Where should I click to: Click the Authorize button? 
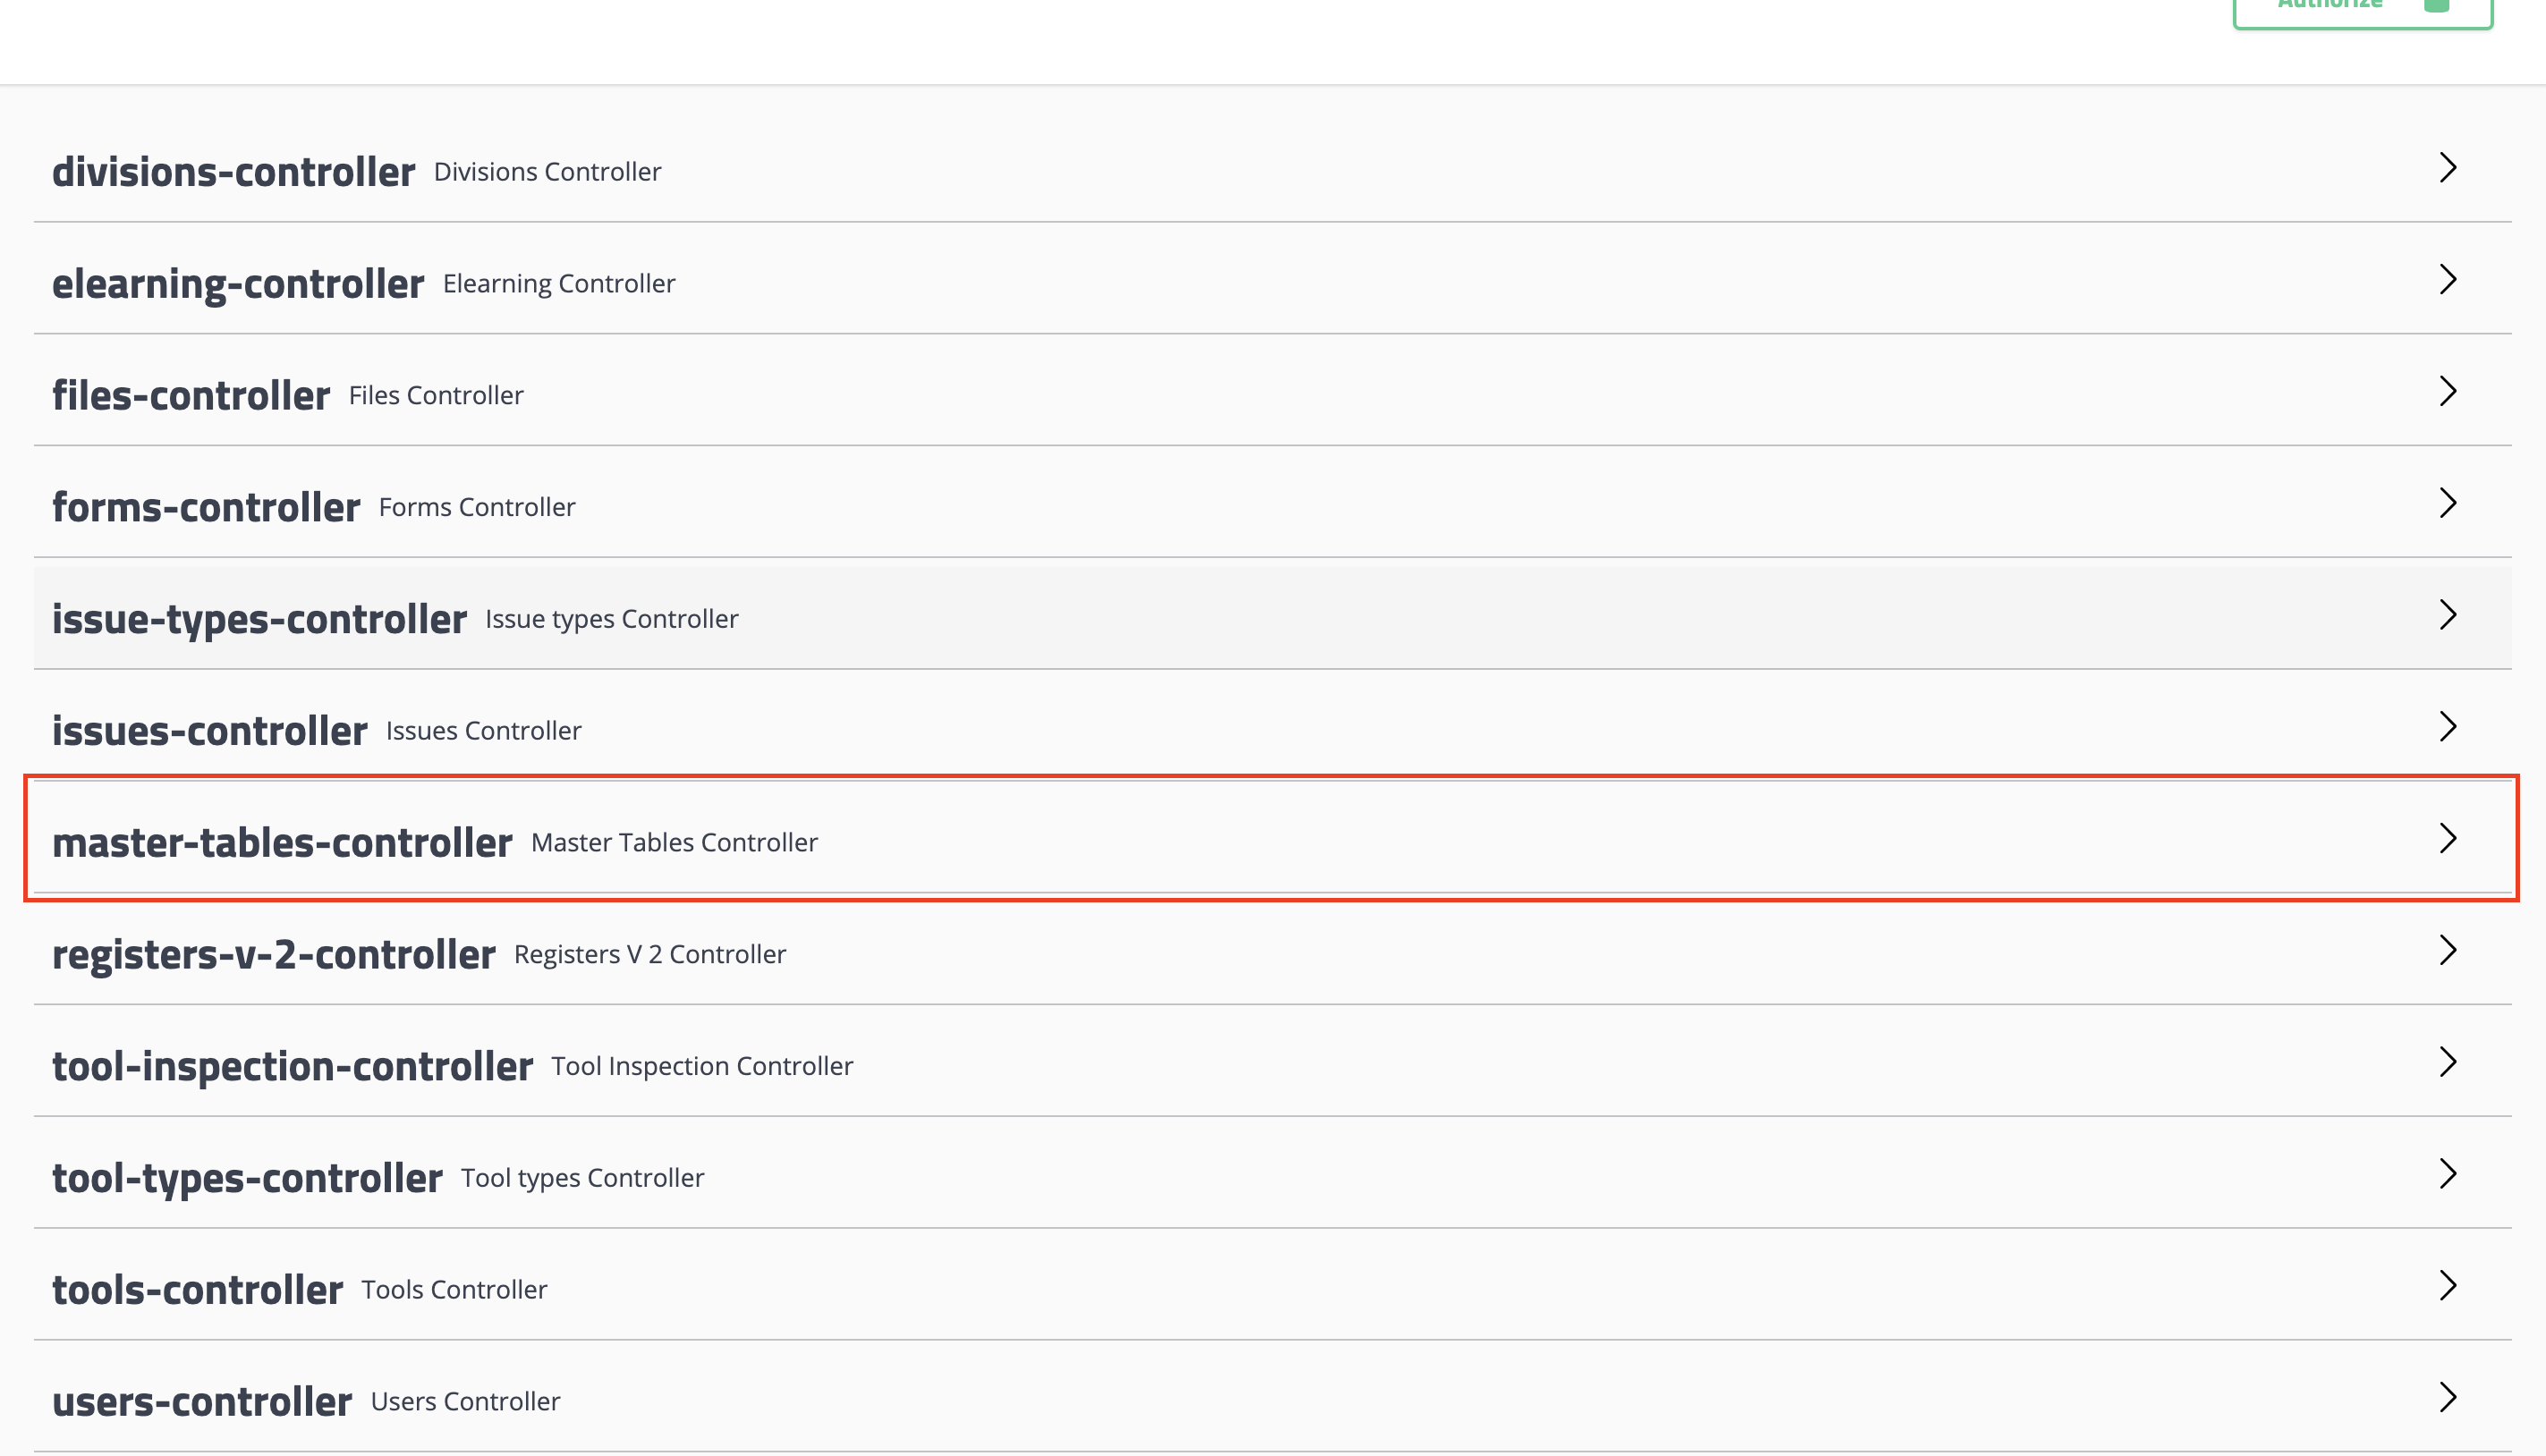tap(2361, 8)
